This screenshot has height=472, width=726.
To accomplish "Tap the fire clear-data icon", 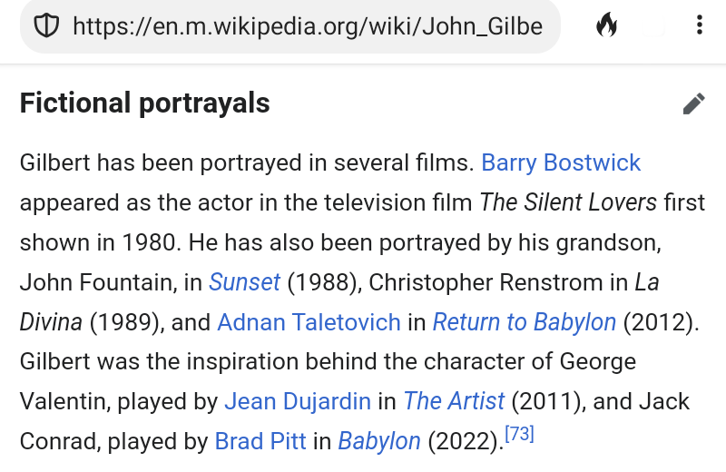I will (606, 25).
